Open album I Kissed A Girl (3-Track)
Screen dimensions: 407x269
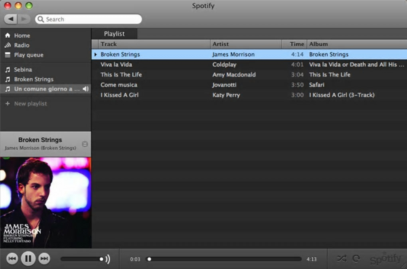click(342, 95)
